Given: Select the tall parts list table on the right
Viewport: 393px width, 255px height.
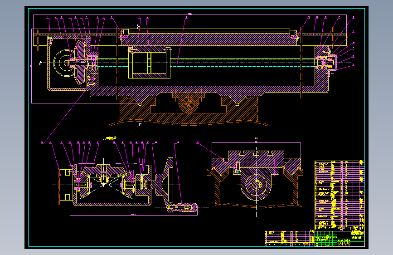Looking at the screenshot, I should coord(340,195).
